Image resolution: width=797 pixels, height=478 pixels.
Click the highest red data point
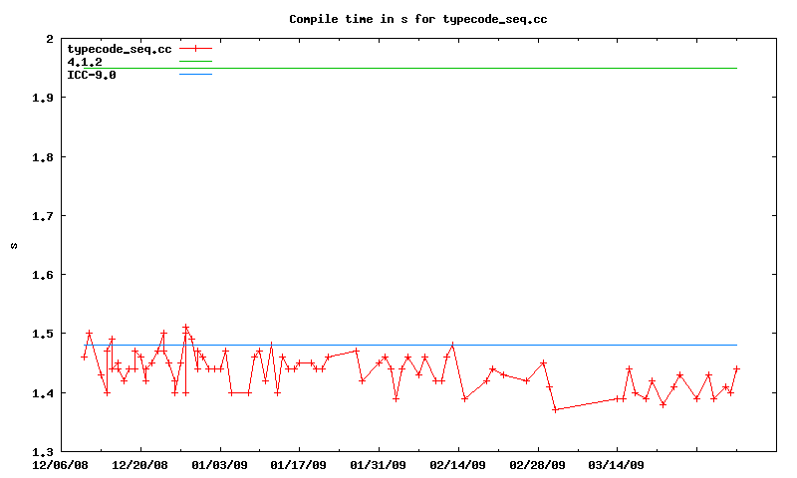click(185, 327)
